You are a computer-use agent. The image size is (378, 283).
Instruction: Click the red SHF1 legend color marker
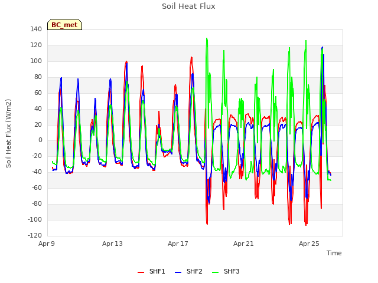[x=141, y=272]
